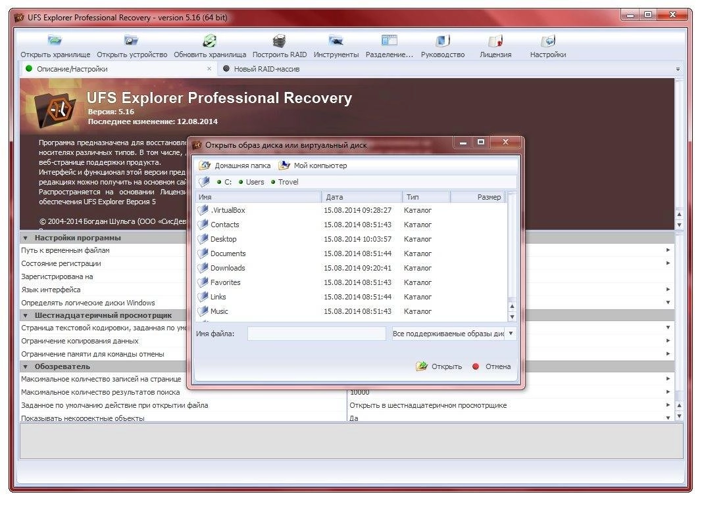Go to Users in the path bar
This screenshot has width=704, height=505.
(x=255, y=182)
